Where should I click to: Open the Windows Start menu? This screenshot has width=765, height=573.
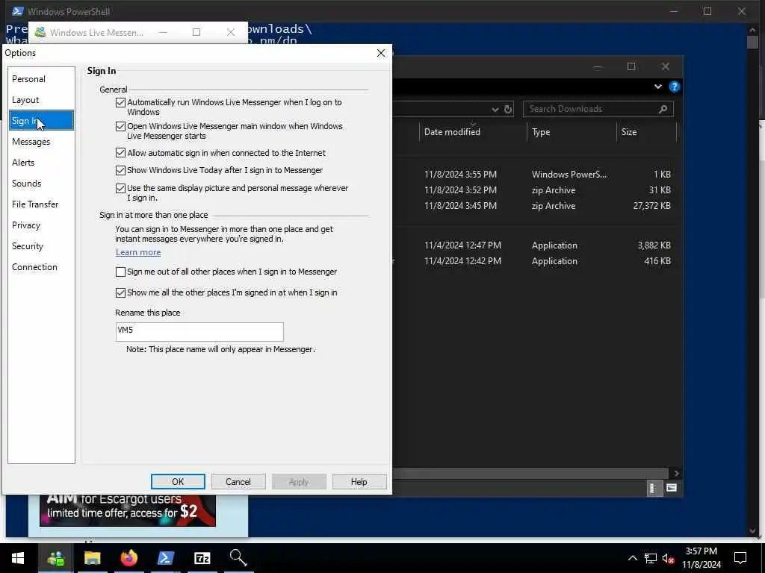pyautogui.click(x=18, y=558)
